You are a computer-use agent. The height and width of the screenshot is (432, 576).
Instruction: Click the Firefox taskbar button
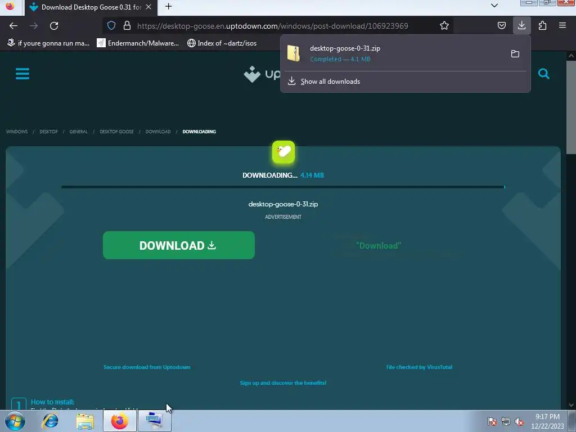tap(119, 421)
